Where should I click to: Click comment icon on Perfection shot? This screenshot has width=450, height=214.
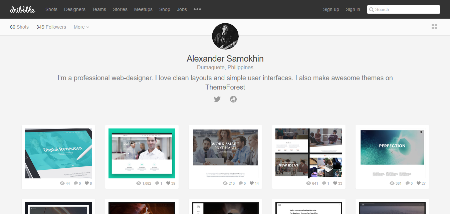tap(407, 183)
